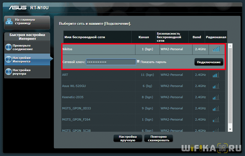Image resolution: width=245 pixels, height=156 pixels.
Task: Click signal icon for Keenetic-2035
Action: (x=216, y=97)
